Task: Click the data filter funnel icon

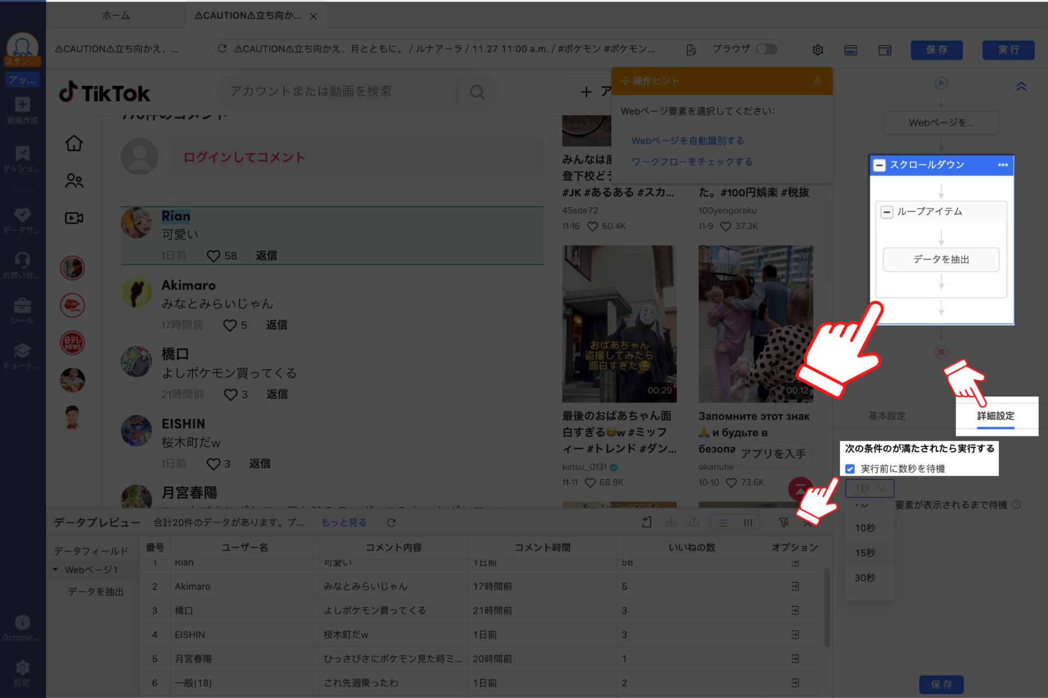Action: tap(783, 522)
